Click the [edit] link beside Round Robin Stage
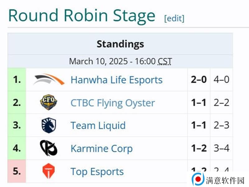The height and width of the screenshot is (187, 249). click(174, 18)
